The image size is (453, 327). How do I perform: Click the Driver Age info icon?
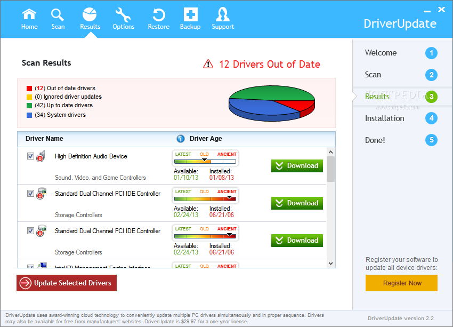(x=181, y=139)
